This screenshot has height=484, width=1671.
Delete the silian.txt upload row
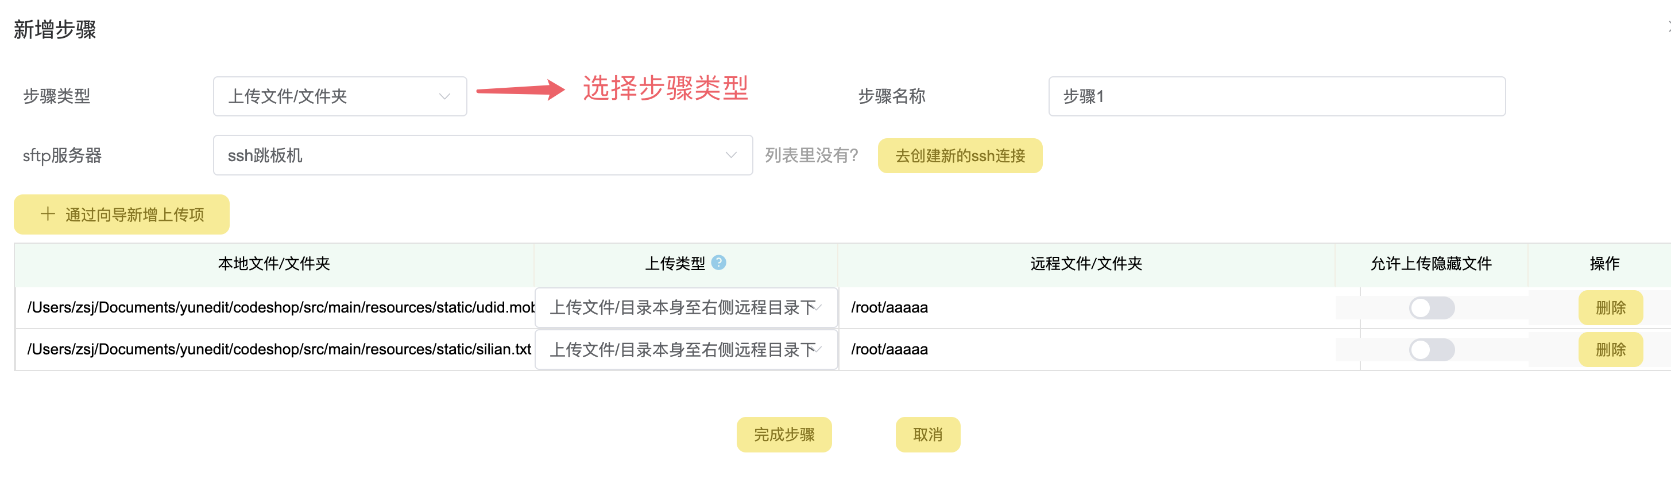[x=1610, y=350]
